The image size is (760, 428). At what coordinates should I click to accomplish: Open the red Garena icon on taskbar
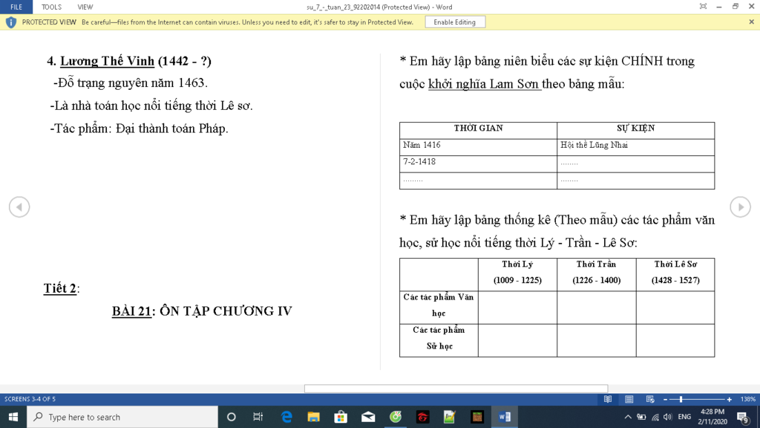coord(422,417)
